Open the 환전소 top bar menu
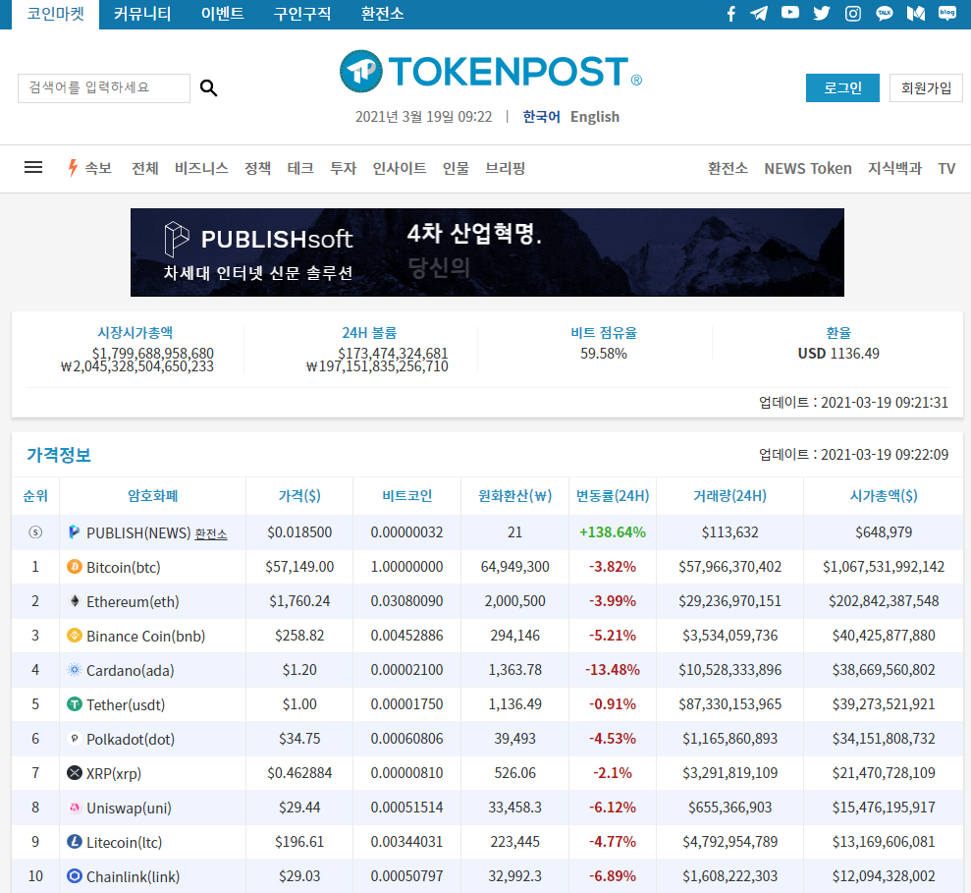971x893 pixels. 382,14
